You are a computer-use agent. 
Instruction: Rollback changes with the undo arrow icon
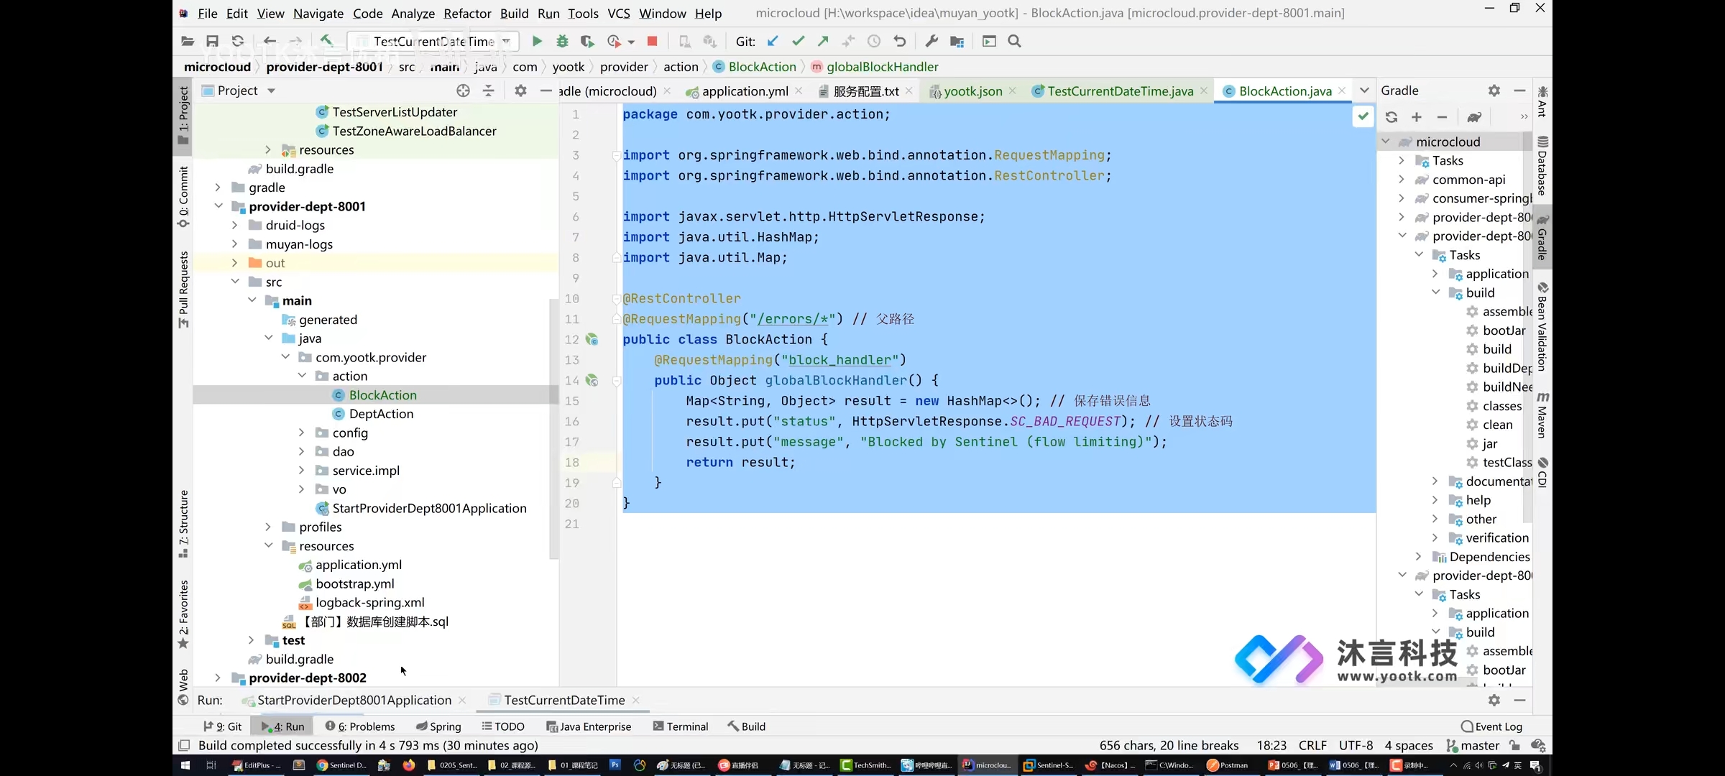click(x=899, y=42)
